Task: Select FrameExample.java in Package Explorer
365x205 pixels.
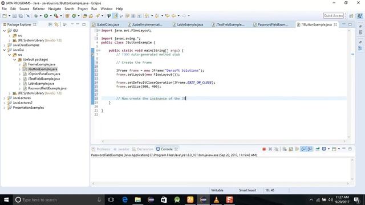Action: (42, 64)
